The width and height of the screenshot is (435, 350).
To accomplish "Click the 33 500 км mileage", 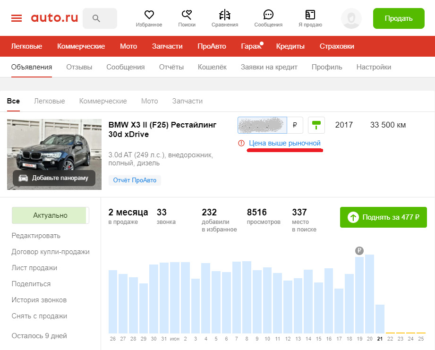I will click(388, 125).
